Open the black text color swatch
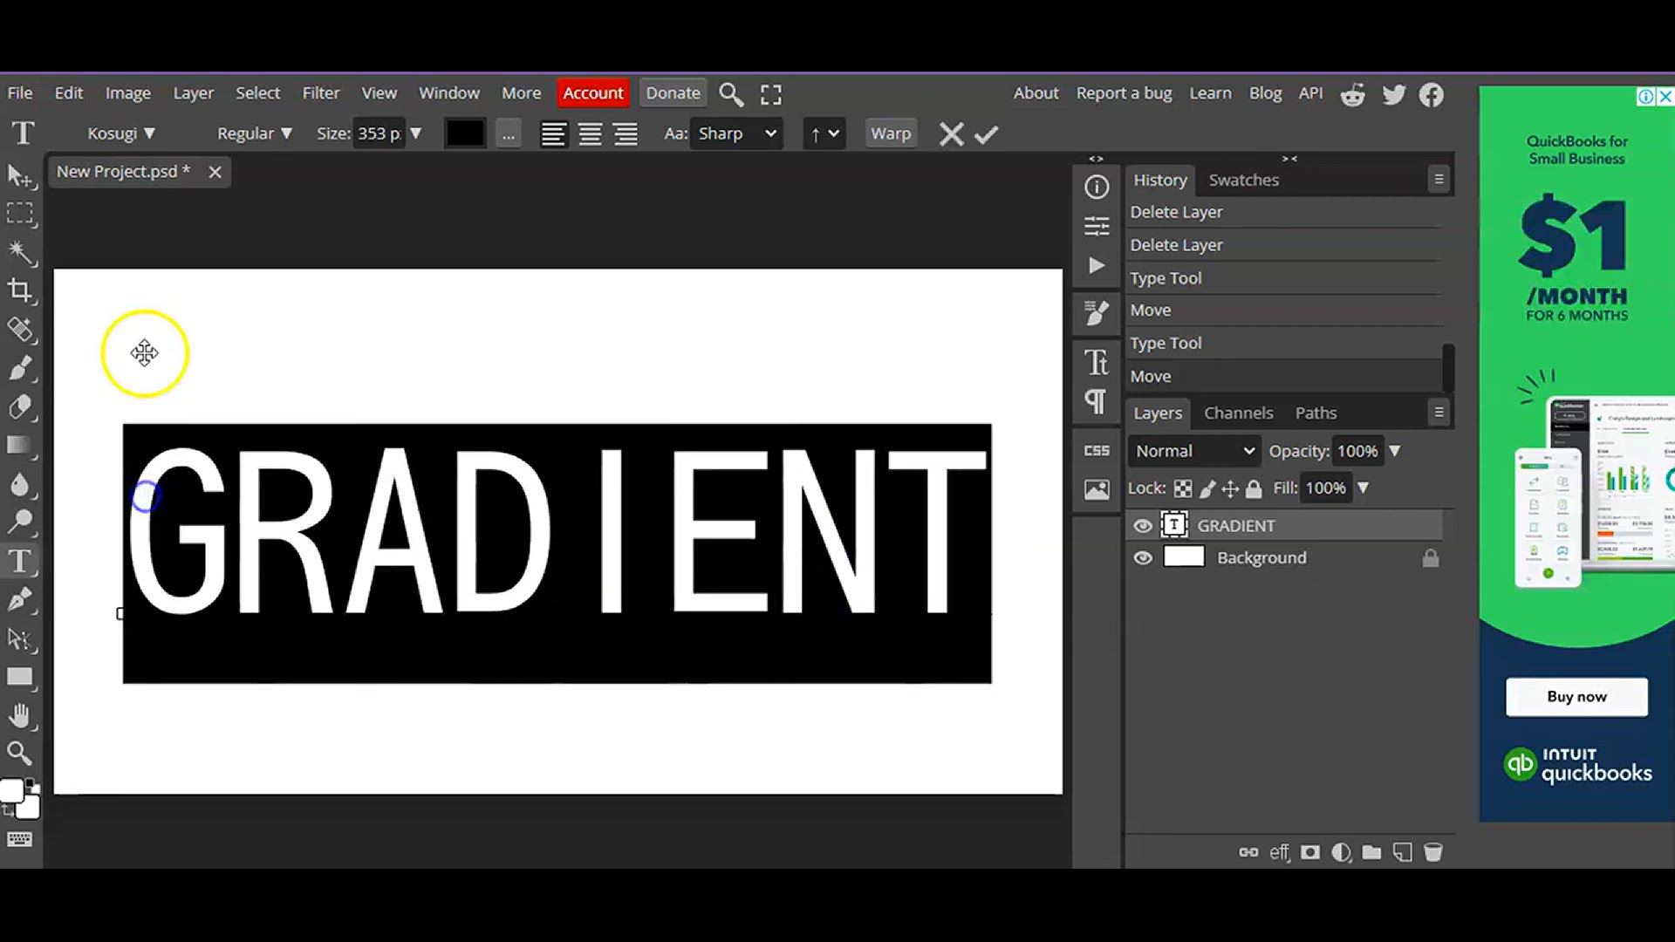Viewport: 1675px width, 942px height. [x=464, y=133]
